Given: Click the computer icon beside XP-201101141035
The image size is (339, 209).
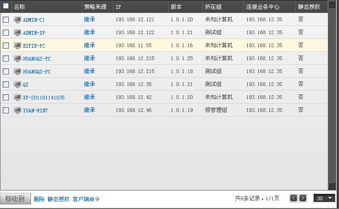Looking at the screenshot, I should pyautogui.click(x=18, y=98).
